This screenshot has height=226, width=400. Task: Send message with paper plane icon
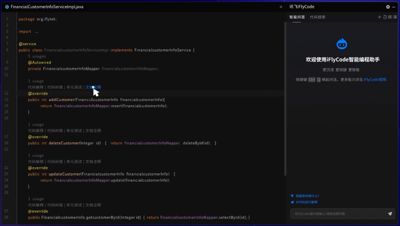(390, 213)
